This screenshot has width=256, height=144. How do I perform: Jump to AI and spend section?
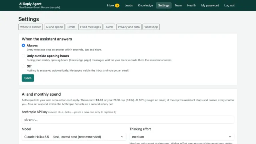point(54,27)
